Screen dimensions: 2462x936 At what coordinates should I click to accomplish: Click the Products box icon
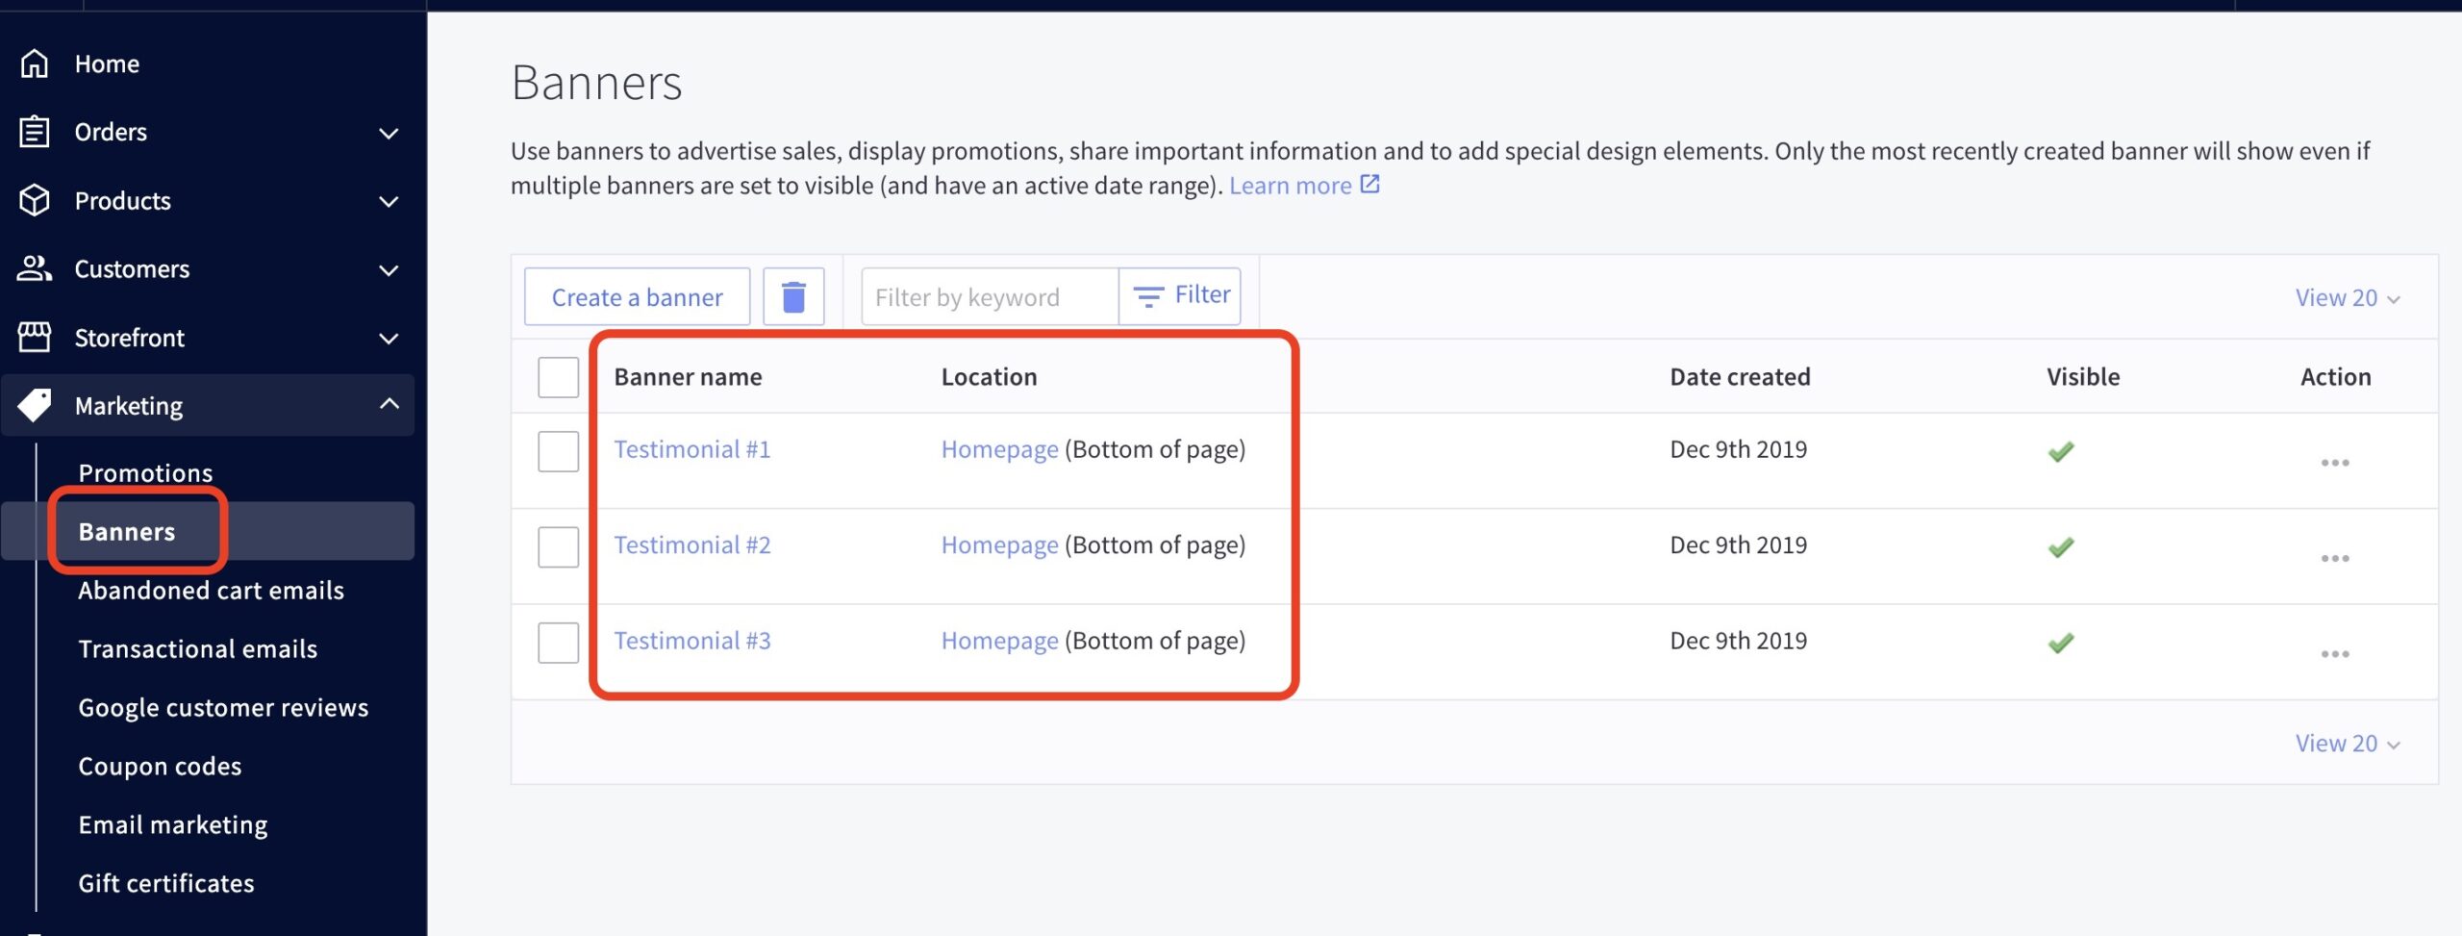[x=35, y=200]
